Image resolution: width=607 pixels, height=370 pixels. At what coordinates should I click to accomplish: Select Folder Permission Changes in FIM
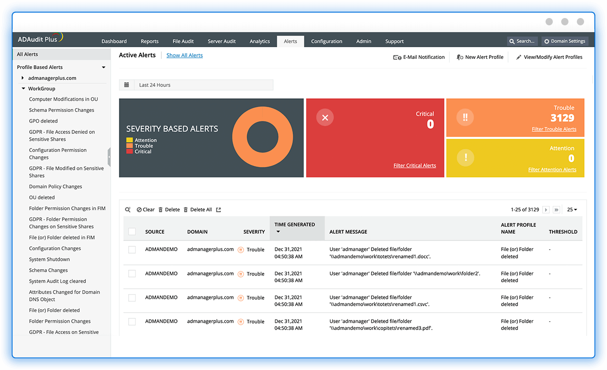tap(67, 208)
